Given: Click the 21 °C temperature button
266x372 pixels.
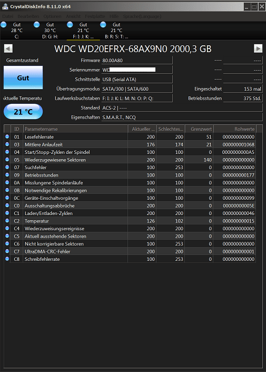Looking at the screenshot, I should click(23, 112).
